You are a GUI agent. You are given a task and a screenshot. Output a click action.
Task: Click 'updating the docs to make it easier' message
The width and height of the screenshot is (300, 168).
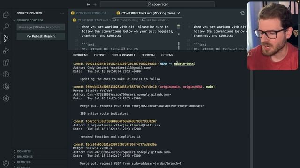120,79
